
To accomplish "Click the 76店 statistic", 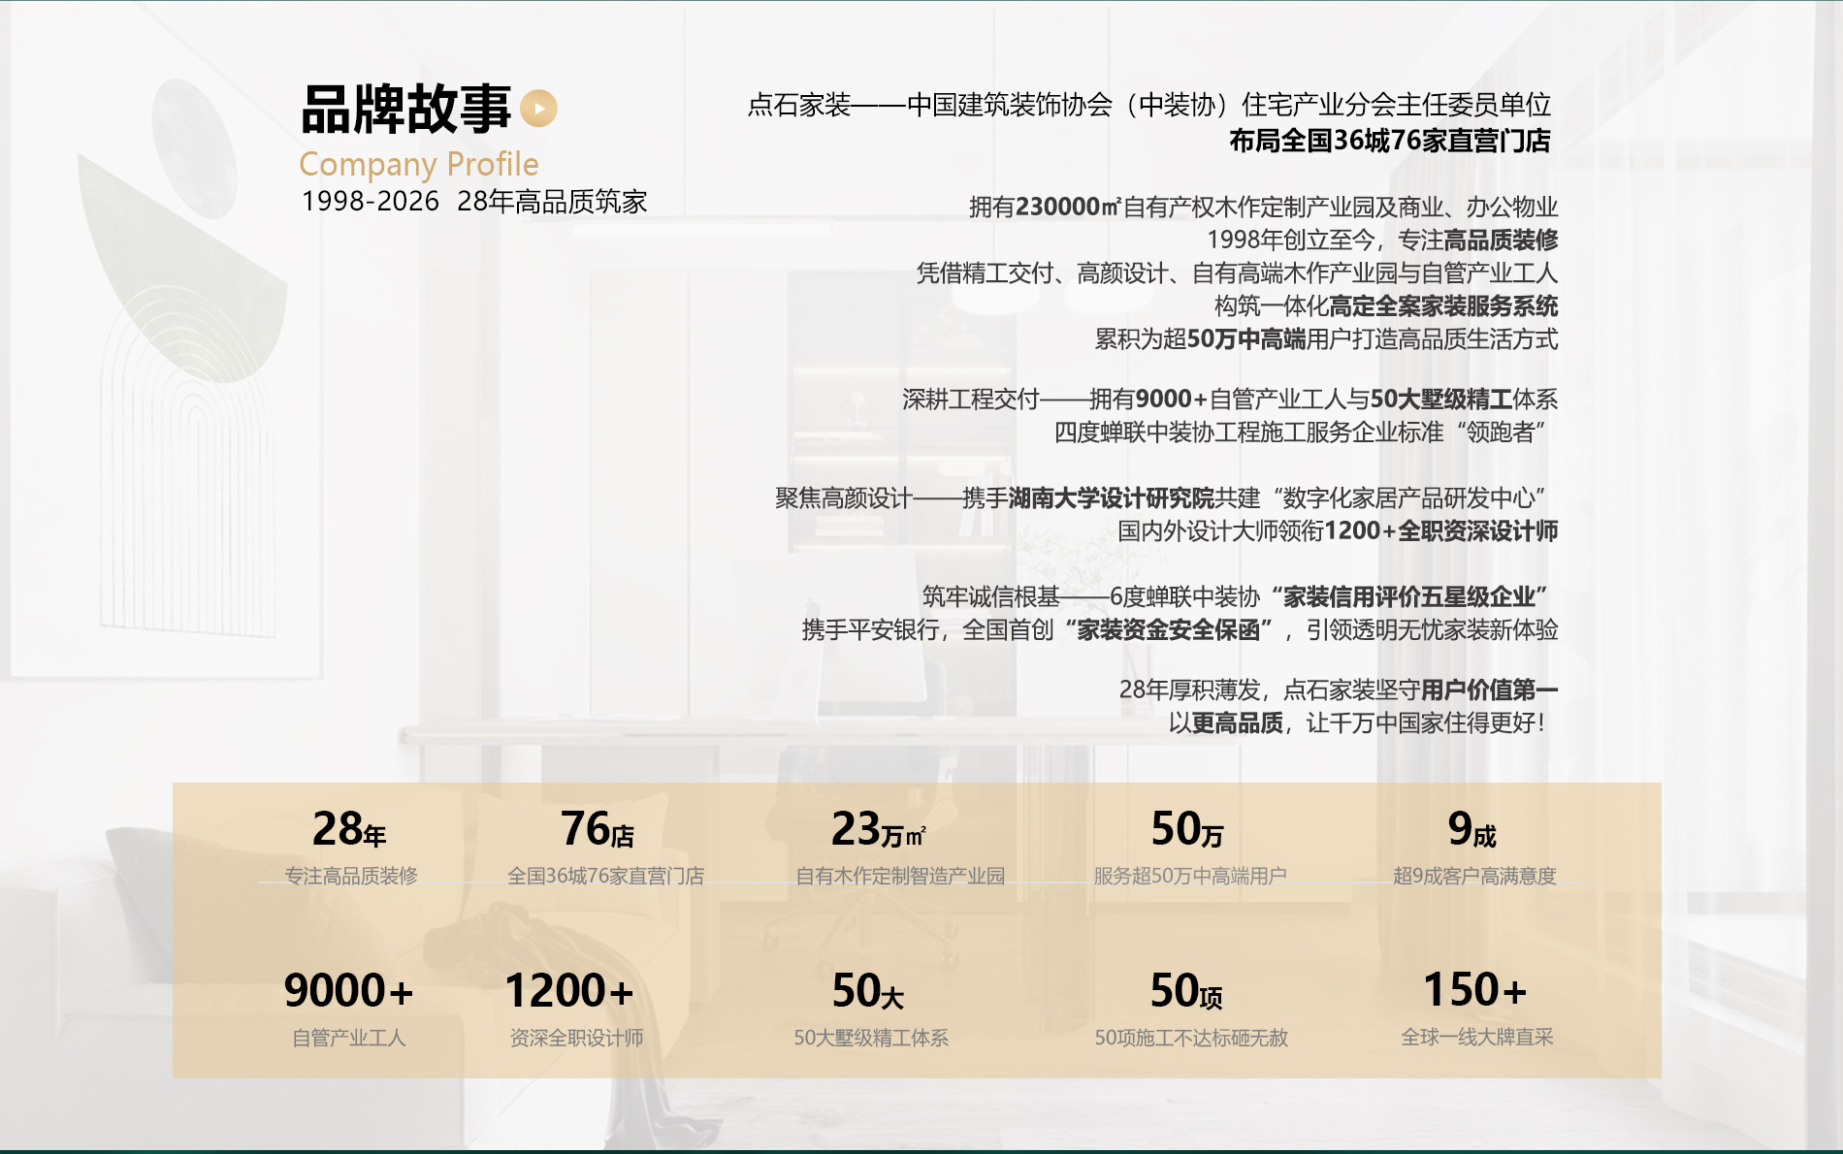I will coord(598,829).
